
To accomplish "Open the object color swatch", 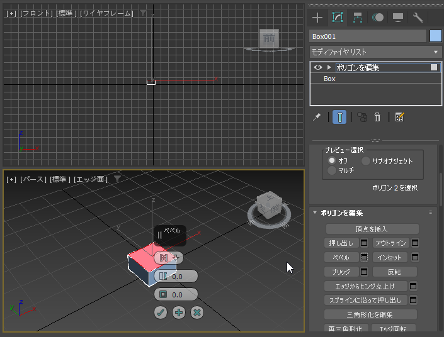I will 436,36.
